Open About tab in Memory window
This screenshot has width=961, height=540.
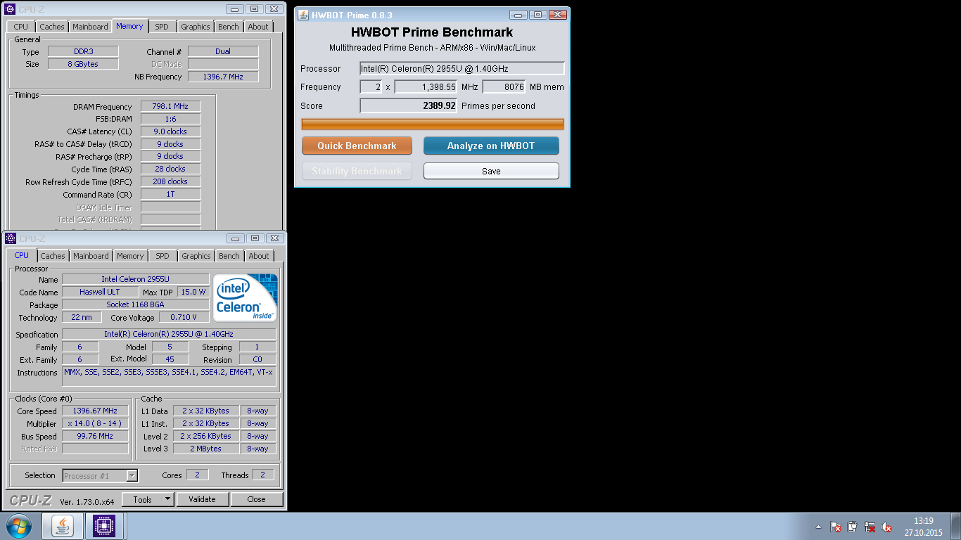pyautogui.click(x=258, y=27)
